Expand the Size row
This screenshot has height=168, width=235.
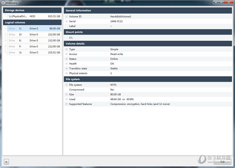tap(67, 94)
